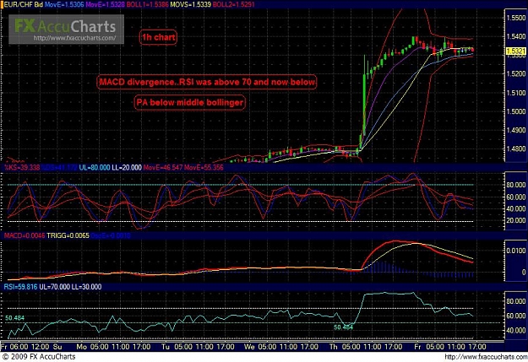
Task: Click the 80.000 label on the stochastic axis
Action: point(516,185)
